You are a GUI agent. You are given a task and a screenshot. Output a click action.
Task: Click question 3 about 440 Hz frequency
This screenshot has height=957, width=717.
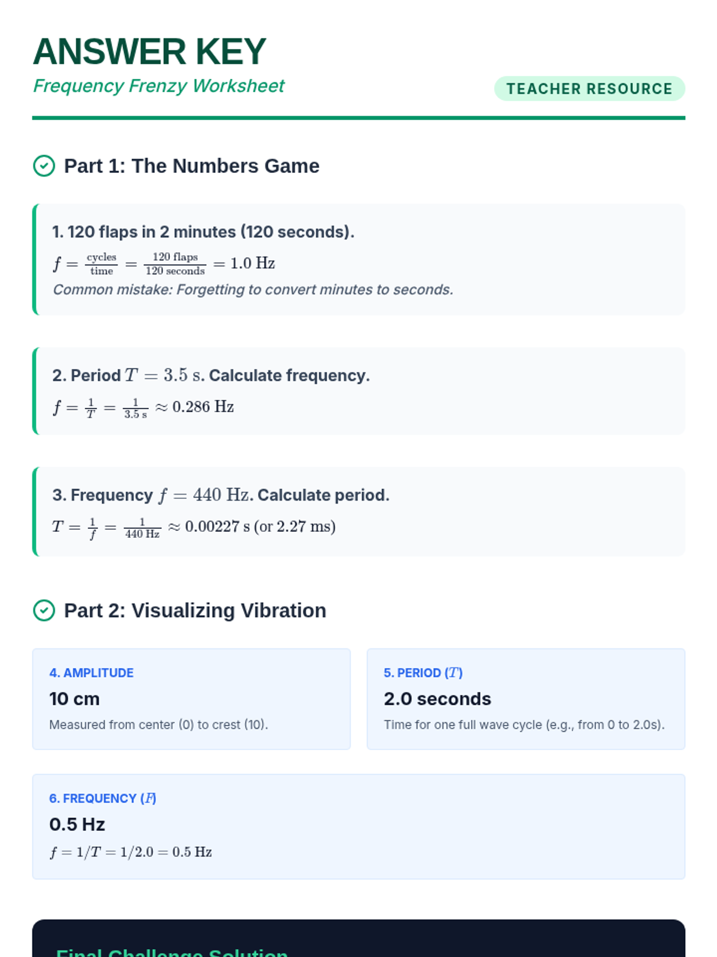[x=220, y=495]
